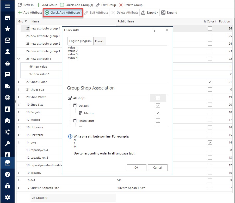Image resolution: width=235 pixels, height=203 pixels.
Task: Click the star favorites sidebar icon
Action: (x=8, y=29)
